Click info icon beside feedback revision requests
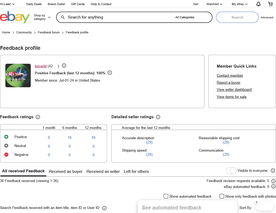The width and height of the screenshot is (276, 213). [273, 181]
